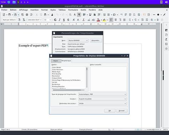Open highlighting color dropdown arrow

(107, 20)
